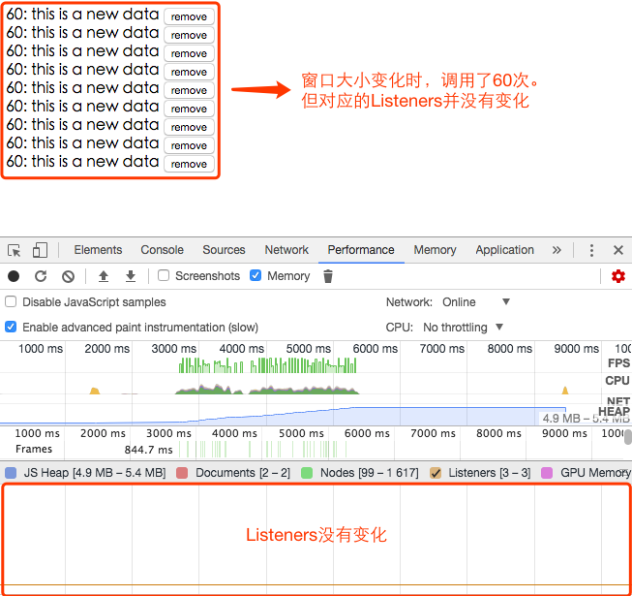The height and width of the screenshot is (596, 632).
Task: Check Disable JavaScript samples
Action: (11, 301)
